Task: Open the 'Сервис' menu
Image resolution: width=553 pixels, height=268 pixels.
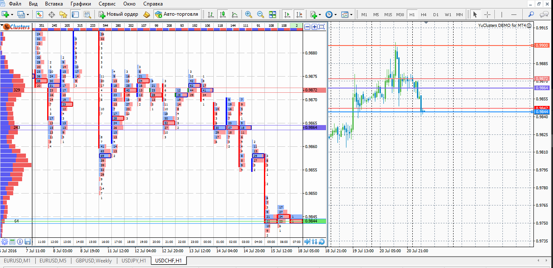Action: point(107,3)
